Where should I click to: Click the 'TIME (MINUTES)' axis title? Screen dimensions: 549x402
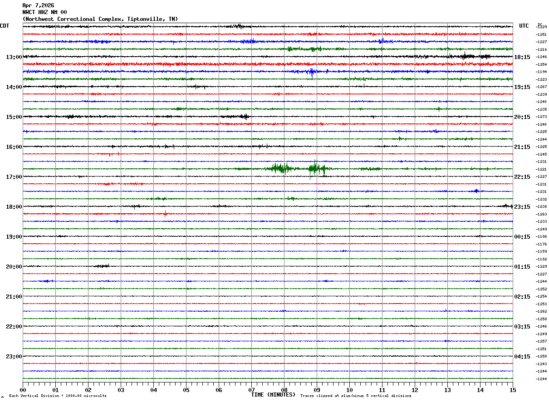click(x=273, y=395)
